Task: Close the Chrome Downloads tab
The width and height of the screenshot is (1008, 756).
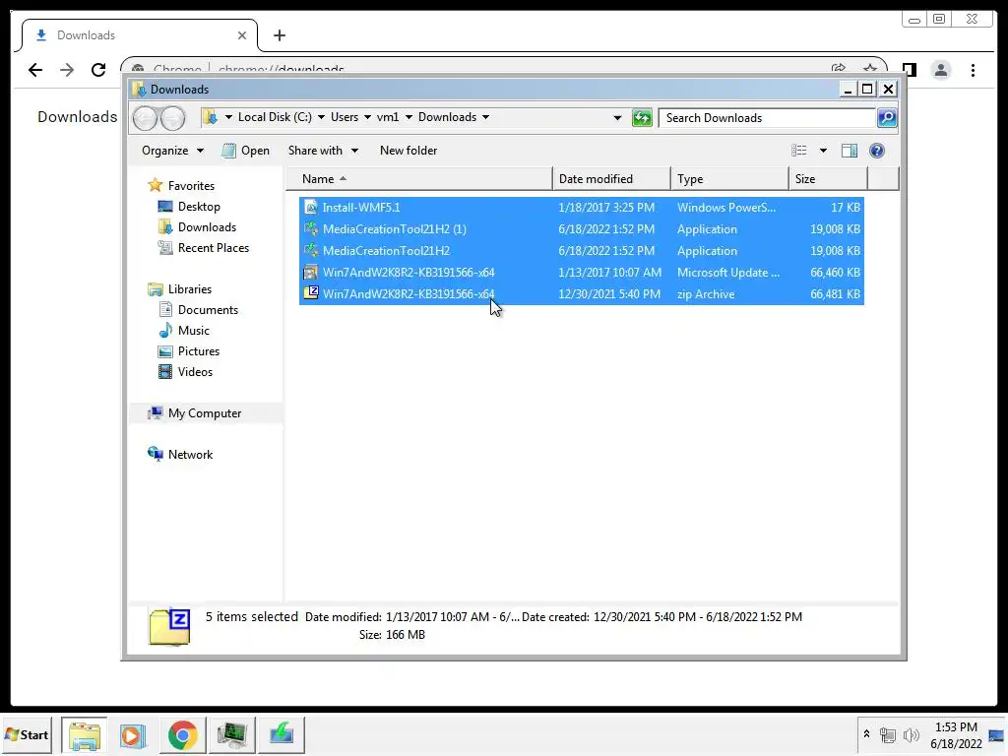Action: point(242,35)
